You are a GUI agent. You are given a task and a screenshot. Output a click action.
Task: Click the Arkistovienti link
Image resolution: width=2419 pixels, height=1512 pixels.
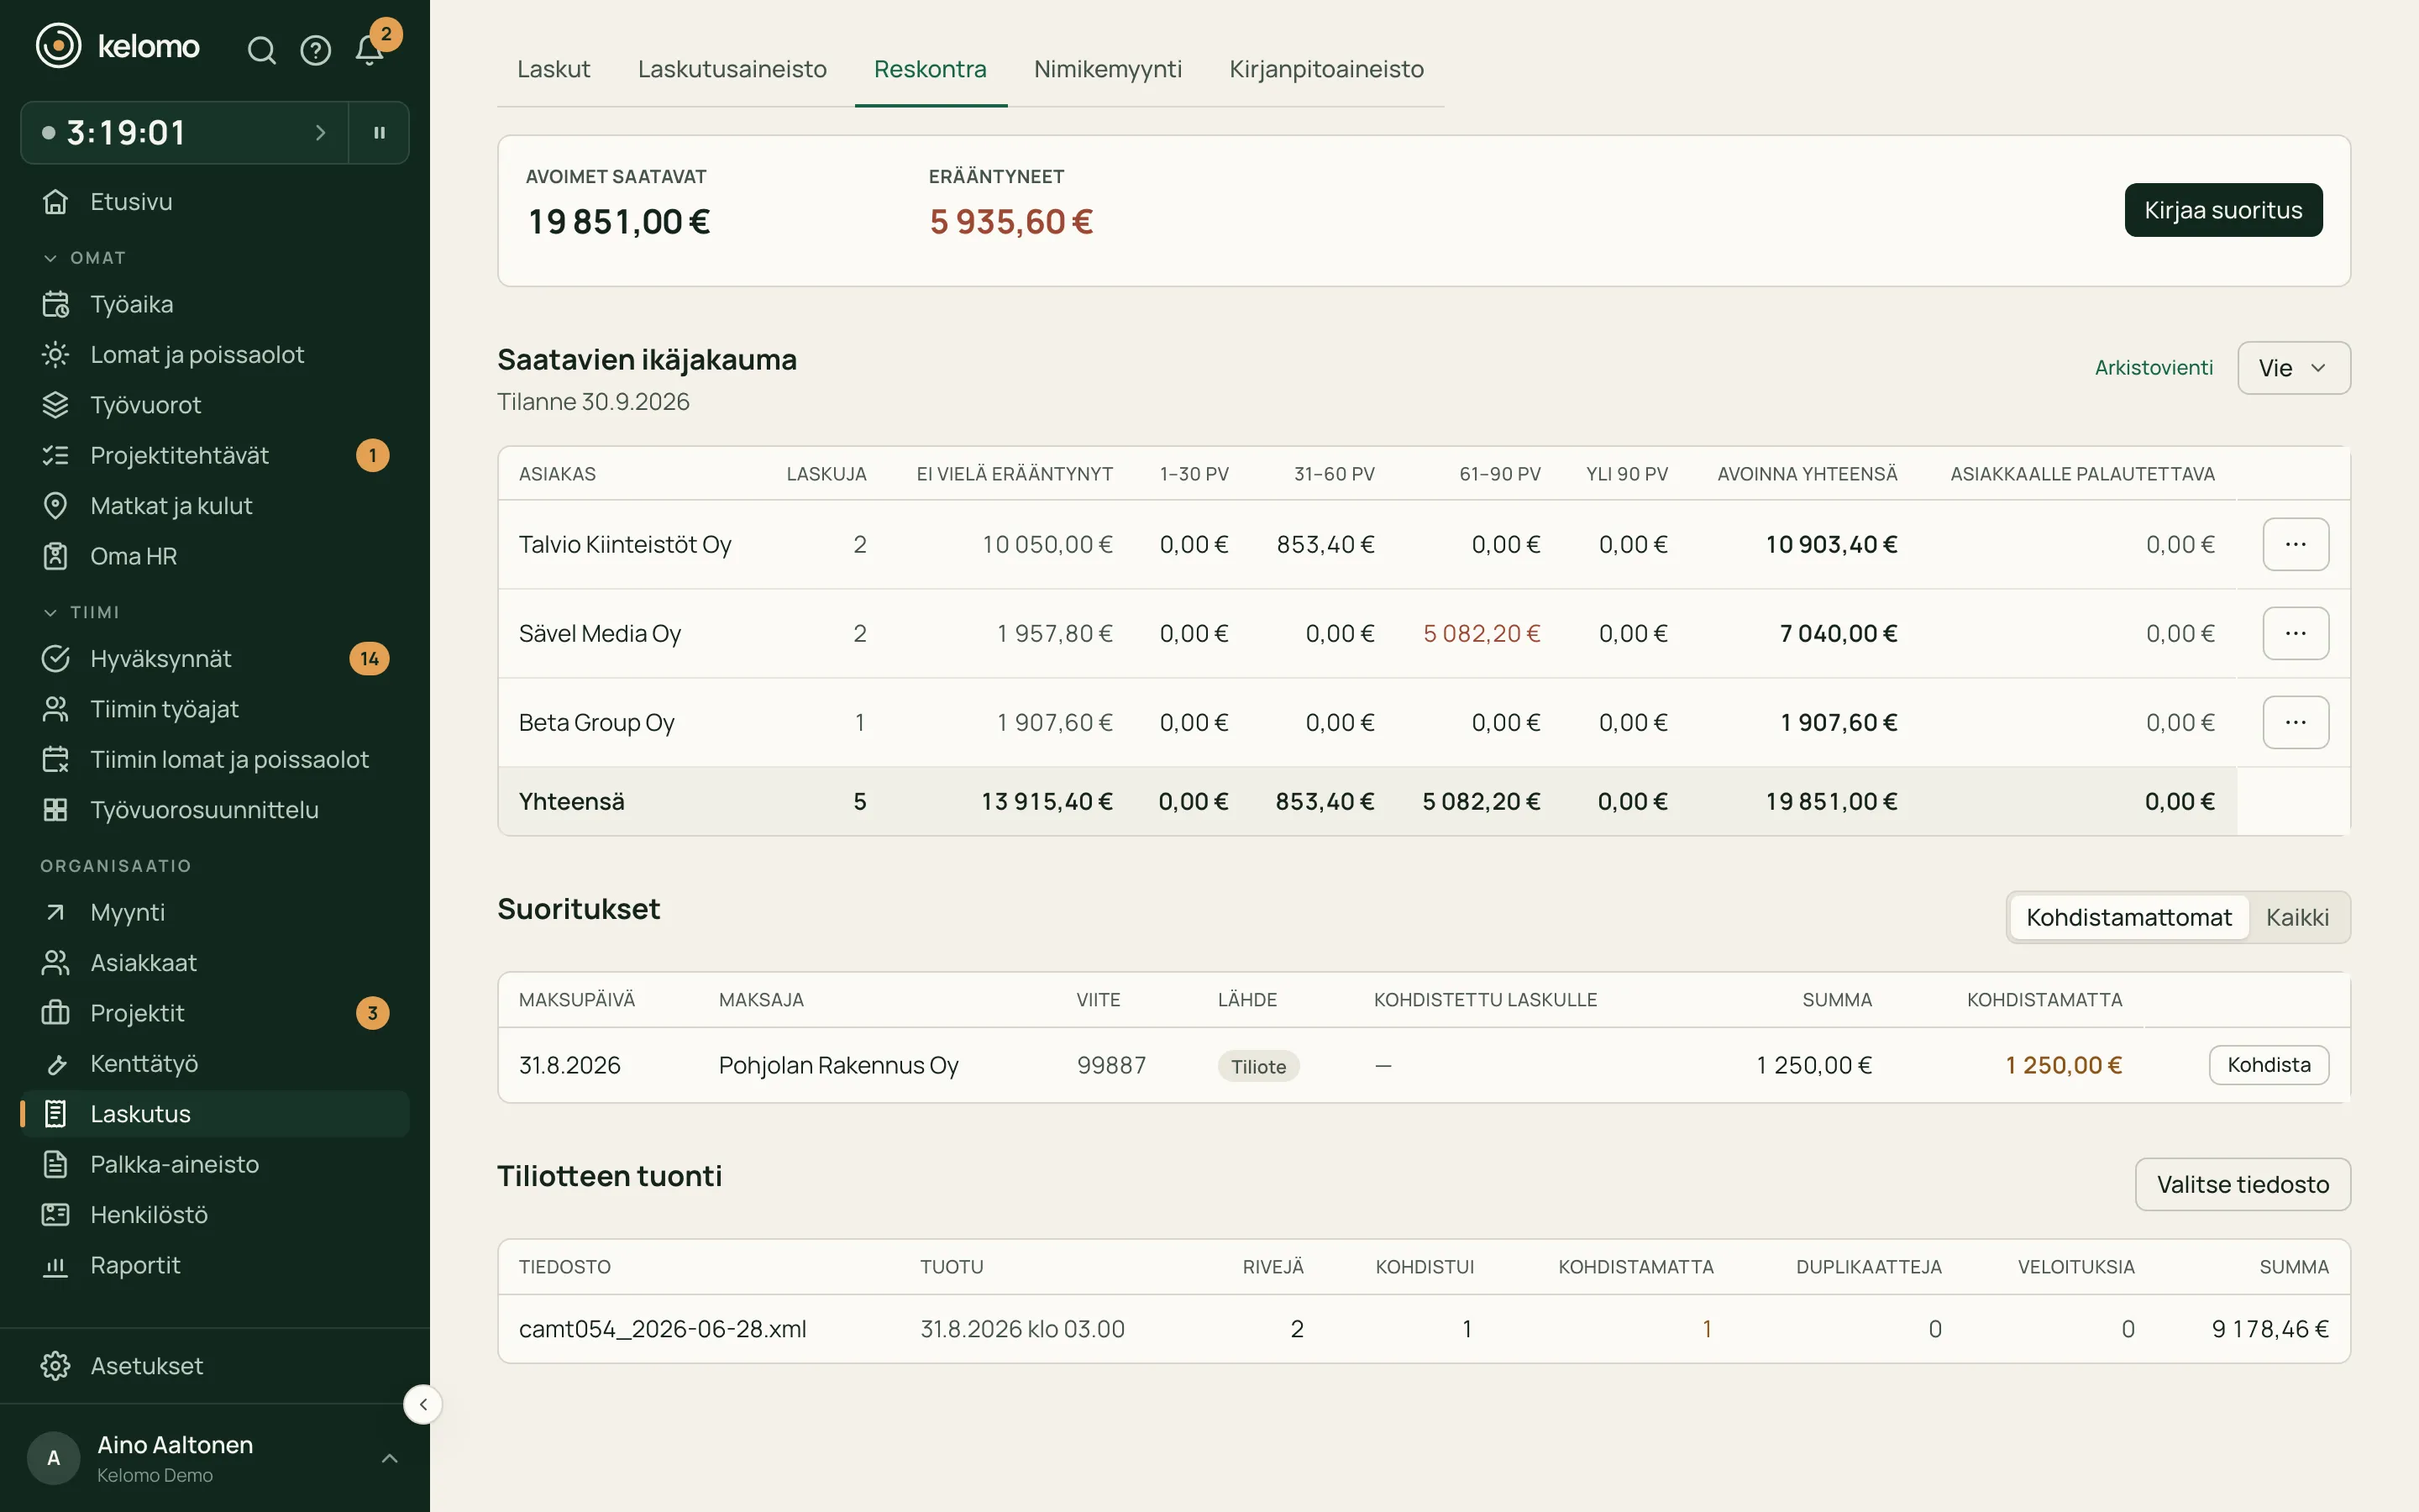pyautogui.click(x=2153, y=368)
